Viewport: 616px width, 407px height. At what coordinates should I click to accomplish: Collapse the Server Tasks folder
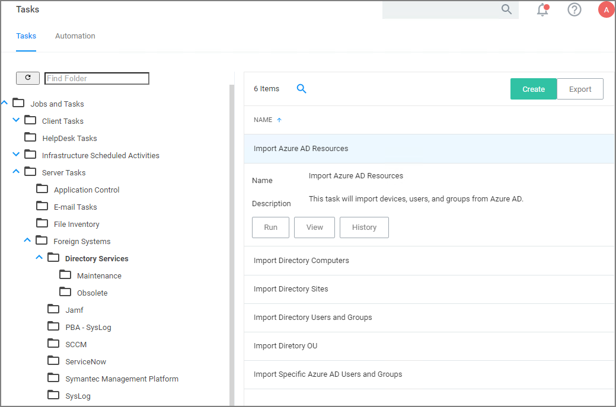[15, 171]
